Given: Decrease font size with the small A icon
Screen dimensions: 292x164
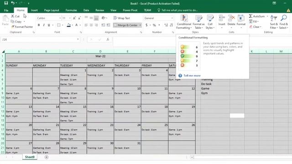Looking at the screenshot, I should click(79, 18).
